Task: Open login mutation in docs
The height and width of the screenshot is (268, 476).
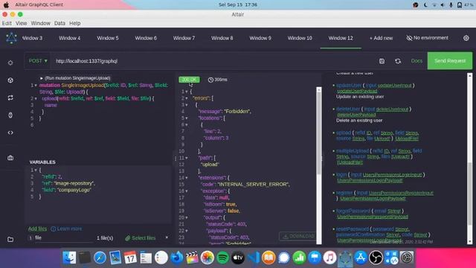Action: [341, 175]
